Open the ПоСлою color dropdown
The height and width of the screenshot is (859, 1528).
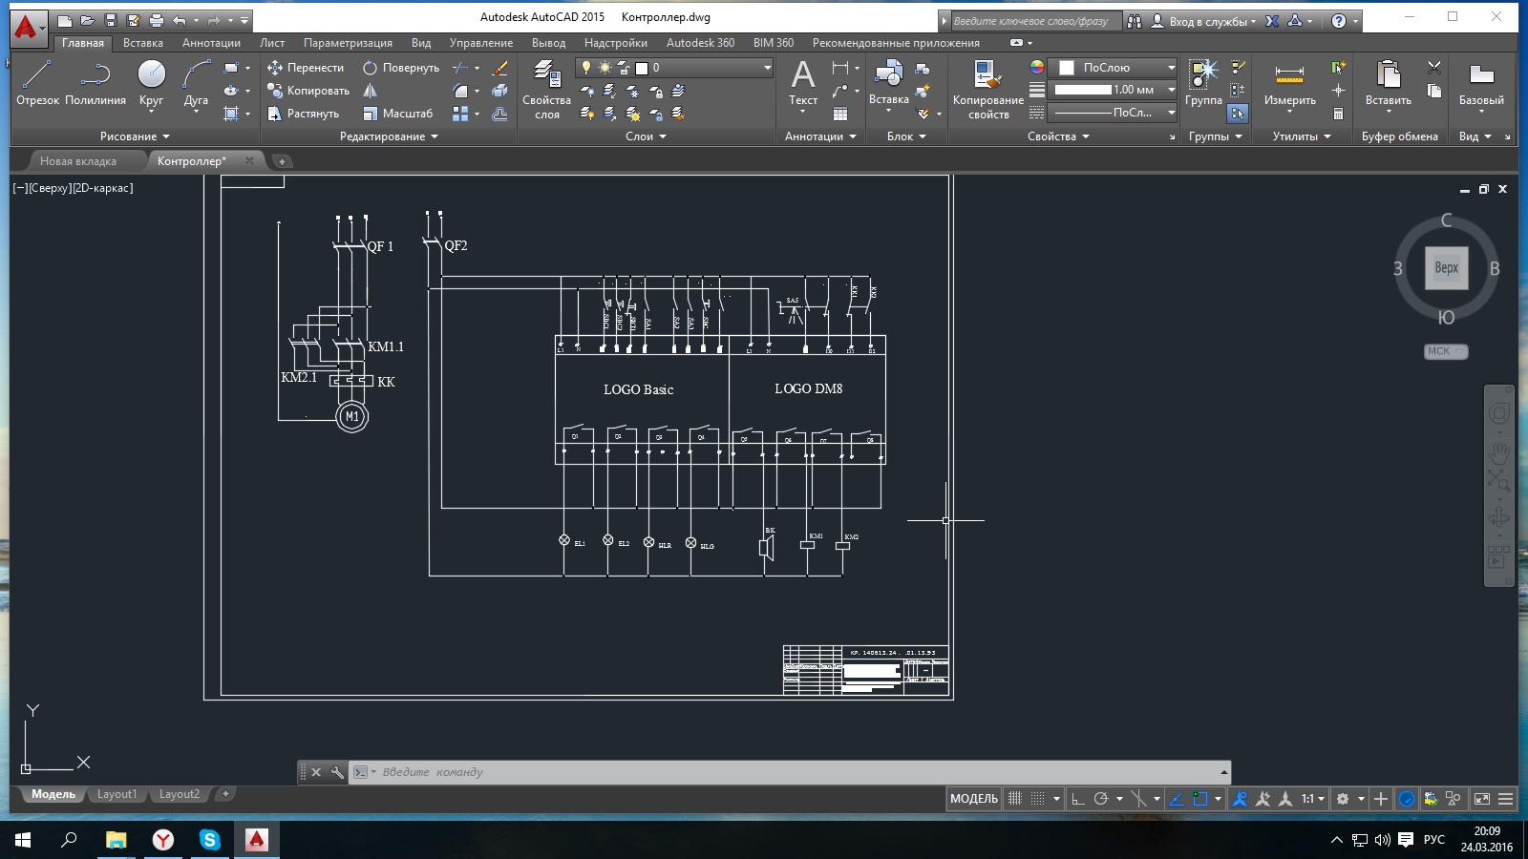(x=1113, y=68)
